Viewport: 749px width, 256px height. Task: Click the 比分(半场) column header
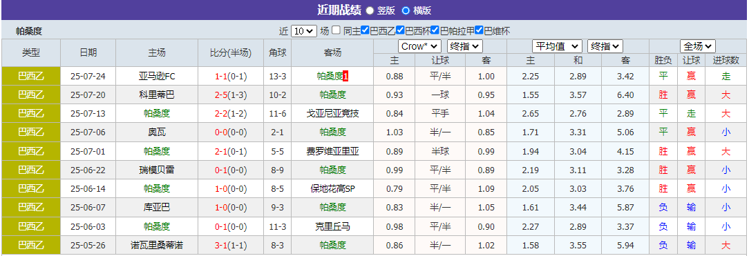231,53
